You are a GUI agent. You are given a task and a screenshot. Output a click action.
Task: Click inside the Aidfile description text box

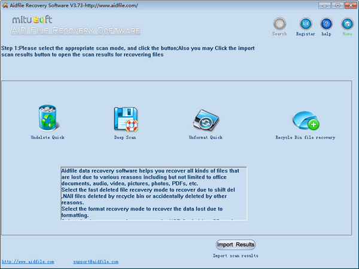pos(154,194)
